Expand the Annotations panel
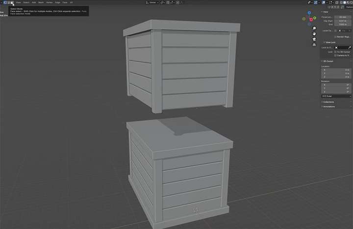 coord(328,107)
